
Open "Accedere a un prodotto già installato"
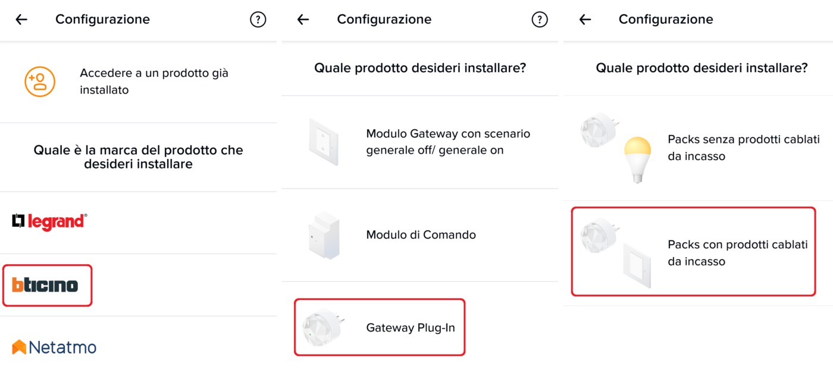[154, 82]
